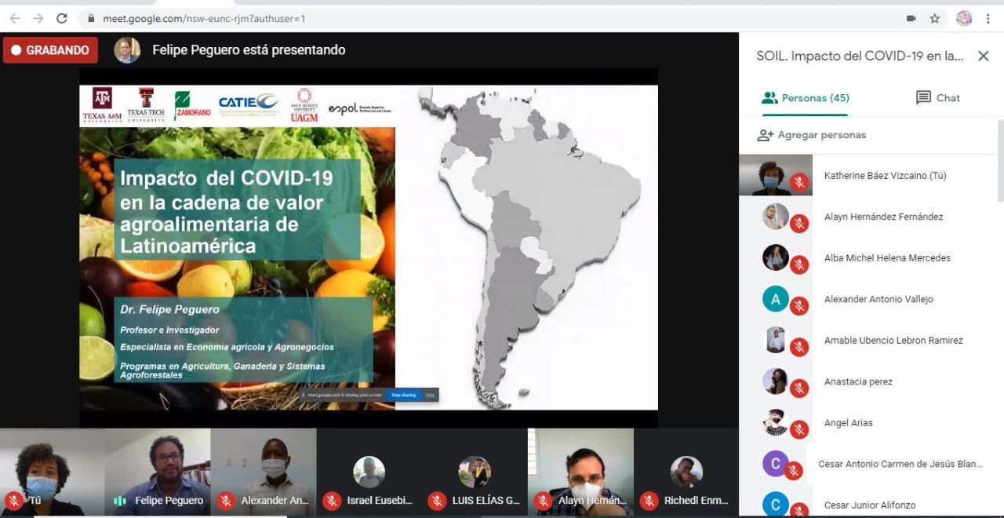Screen dimensions: 1004x518
Task: Go back with the browser back arrow
Action: coord(15,18)
